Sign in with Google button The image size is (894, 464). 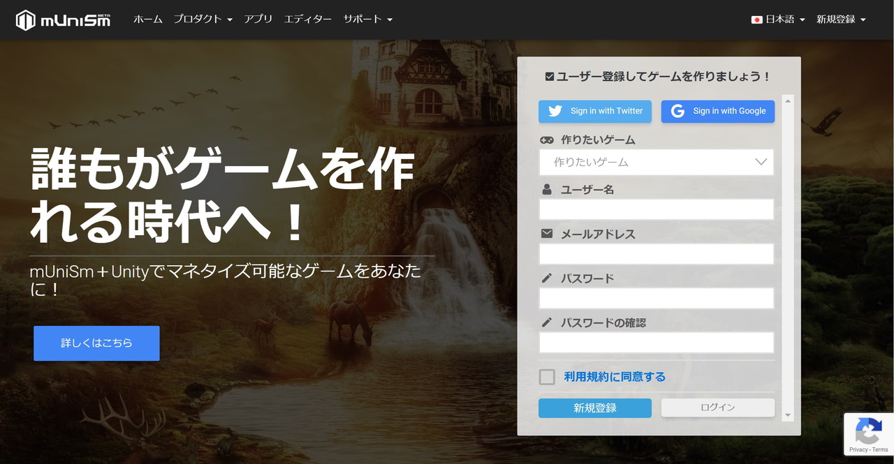tap(718, 111)
